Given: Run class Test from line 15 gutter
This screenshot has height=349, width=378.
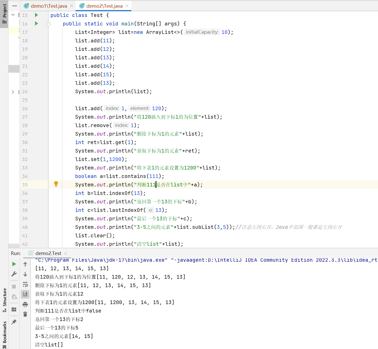Looking at the screenshot, I should coord(37,15).
